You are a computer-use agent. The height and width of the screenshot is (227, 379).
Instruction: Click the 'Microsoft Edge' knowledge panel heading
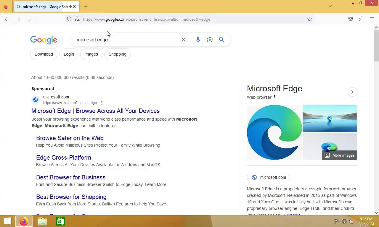pos(274,88)
